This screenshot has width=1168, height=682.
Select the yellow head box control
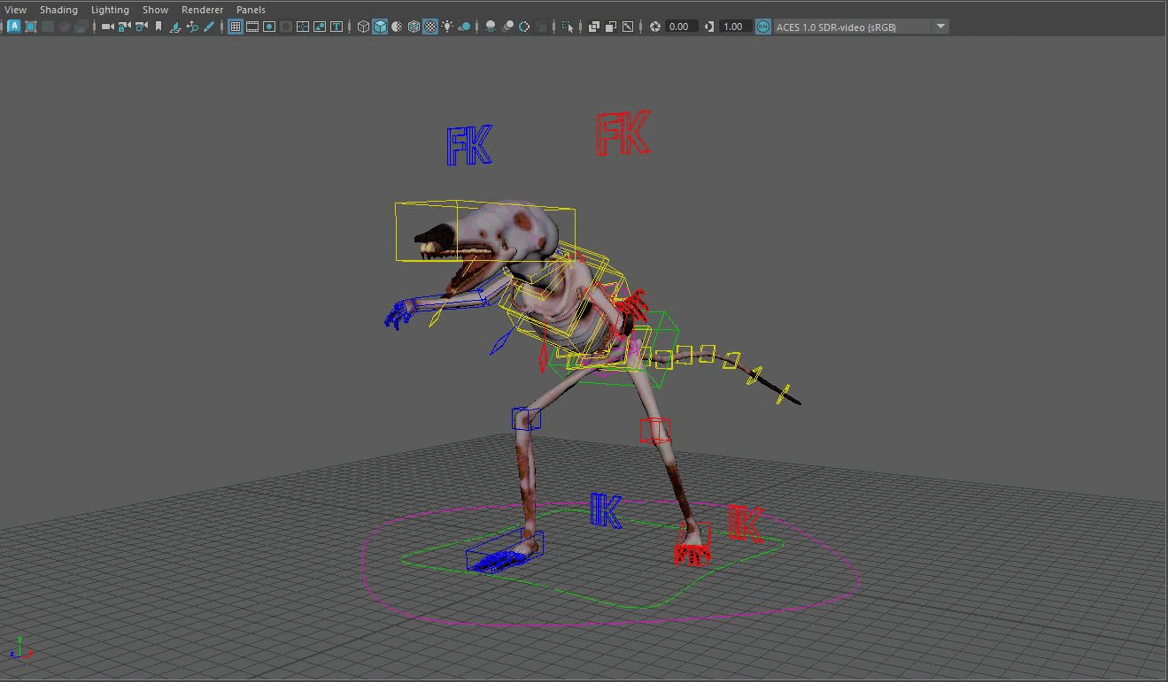484,232
